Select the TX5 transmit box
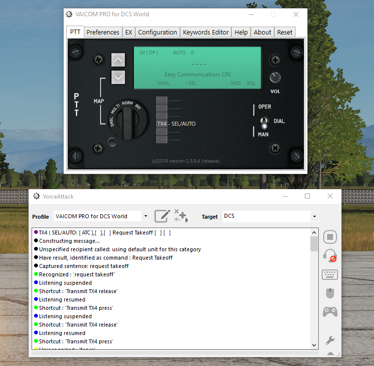 [x=161, y=132]
